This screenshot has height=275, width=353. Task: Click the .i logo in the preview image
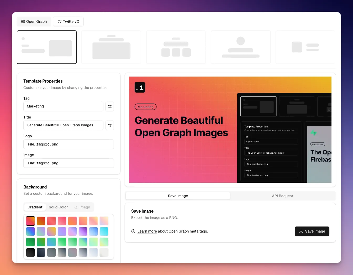tap(140, 87)
